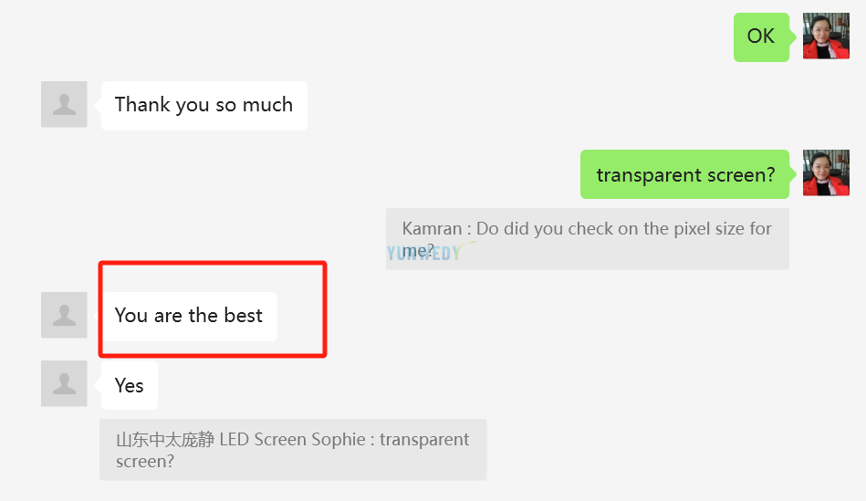Image resolution: width=866 pixels, height=501 pixels.
Task: Select the You are the best message
Action: click(189, 316)
